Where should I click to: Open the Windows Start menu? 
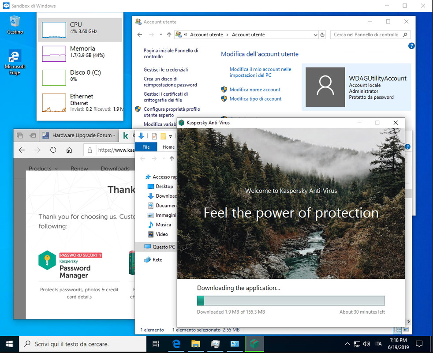click(x=9, y=344)
